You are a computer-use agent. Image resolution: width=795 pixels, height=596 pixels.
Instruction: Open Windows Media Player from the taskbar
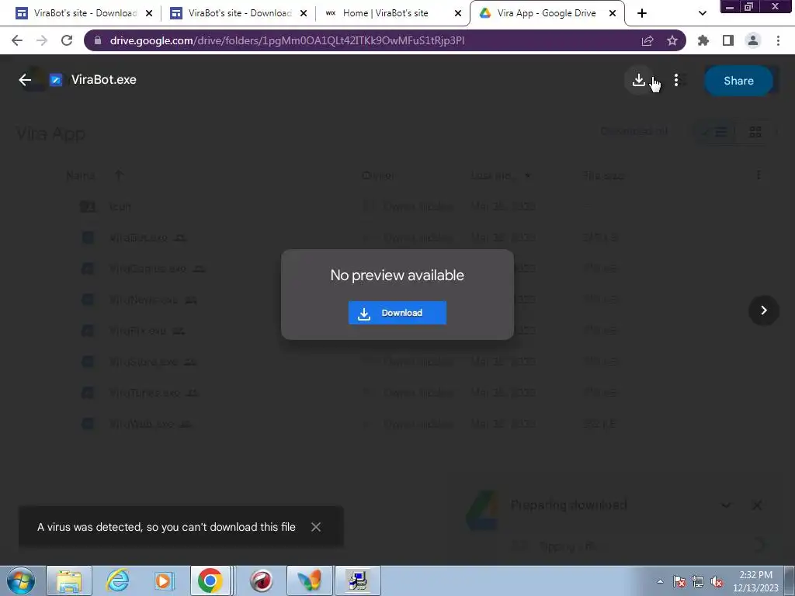click(164, 580)
